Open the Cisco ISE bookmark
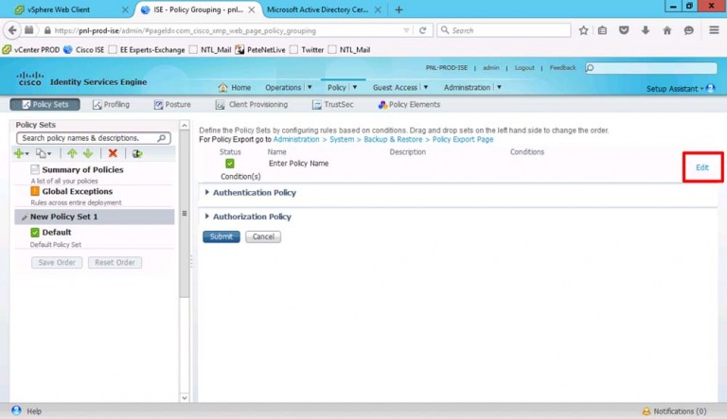Screen dimensions: 727x419 [84, 50]
